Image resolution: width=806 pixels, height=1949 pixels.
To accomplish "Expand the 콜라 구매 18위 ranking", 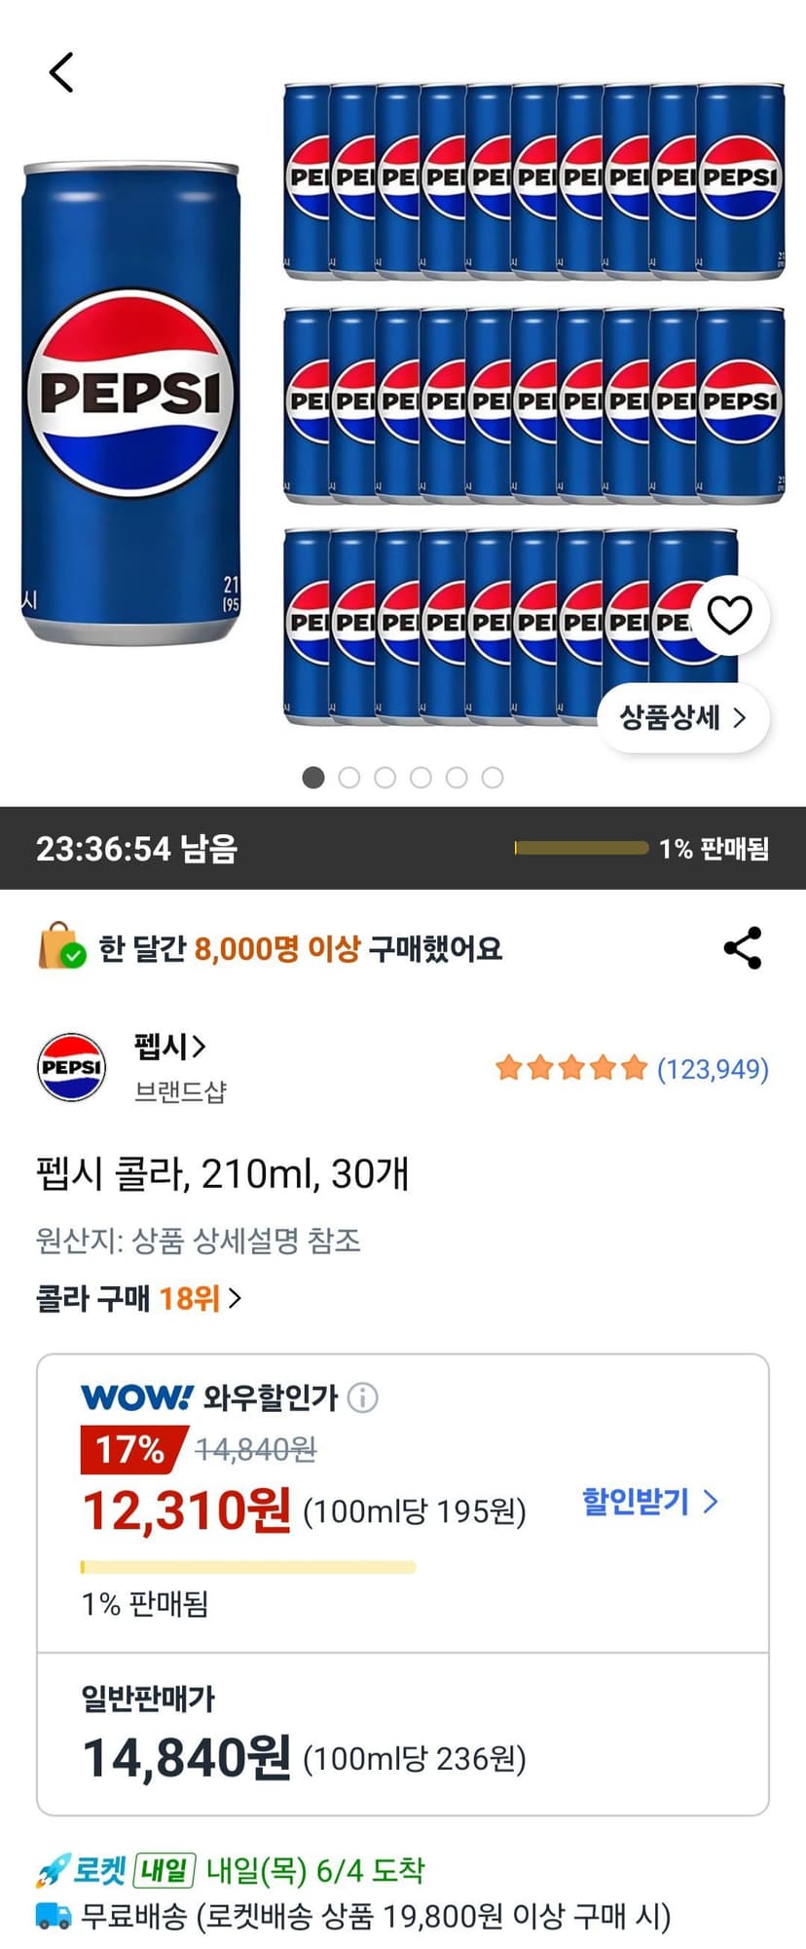I will 139,1298.
